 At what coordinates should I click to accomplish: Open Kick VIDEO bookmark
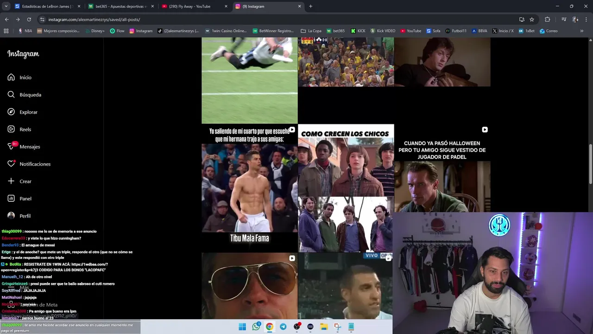tap(383, 31)
